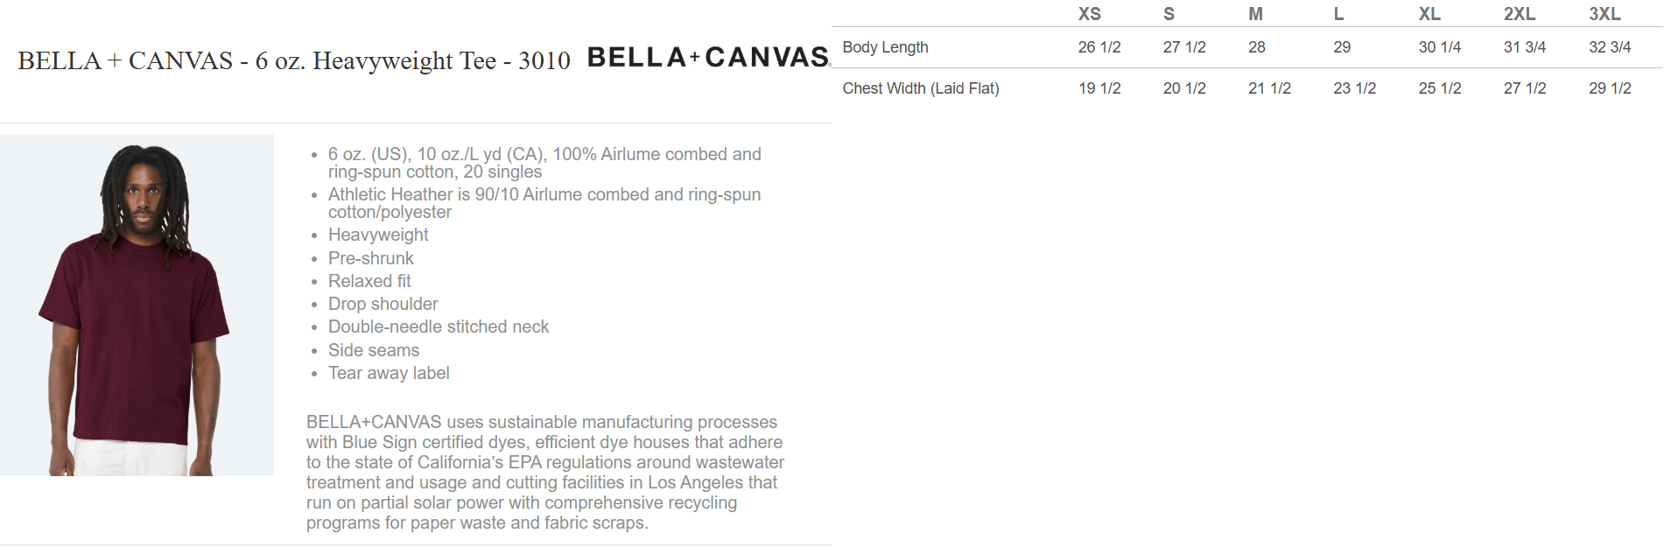Screen dimensions: 1664x548
Task: Click the Pre-shrunk feature text
Action: click(x=370, y=258)
